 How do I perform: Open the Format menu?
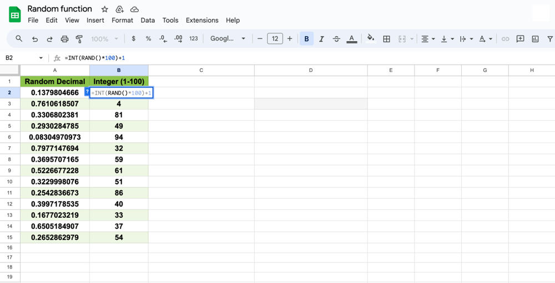[x=122, y=20]
